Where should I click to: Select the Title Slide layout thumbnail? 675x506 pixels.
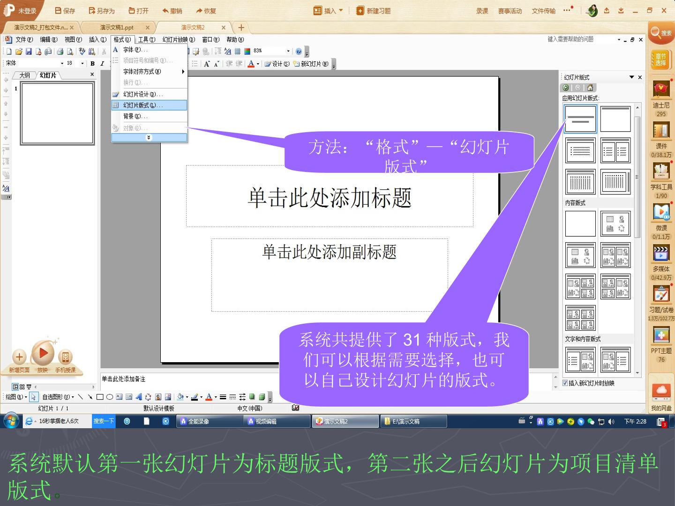[580, 119]
